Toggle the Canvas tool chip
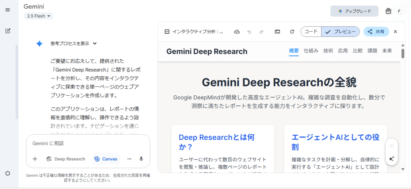The height and width of the screenshot is (189, 411). point(106,159)
